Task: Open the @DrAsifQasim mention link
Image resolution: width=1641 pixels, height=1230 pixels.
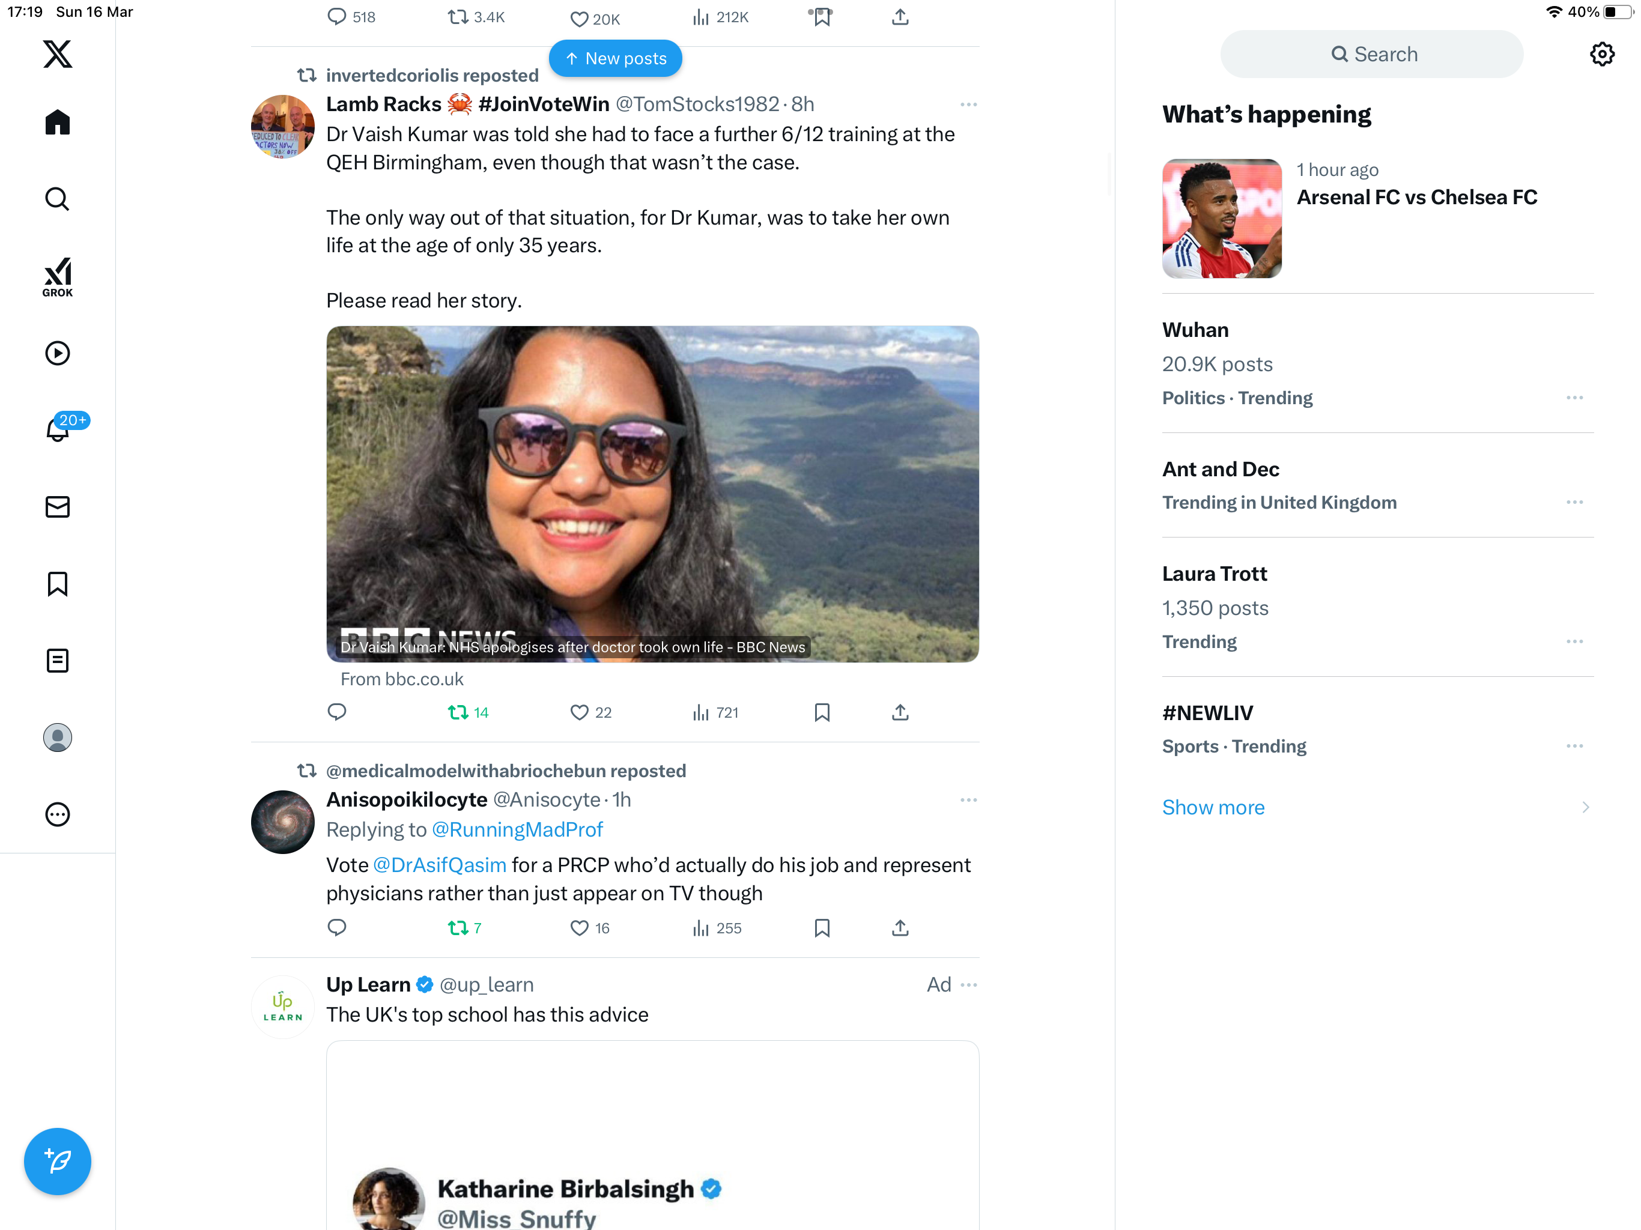Action: pos(439,865)
